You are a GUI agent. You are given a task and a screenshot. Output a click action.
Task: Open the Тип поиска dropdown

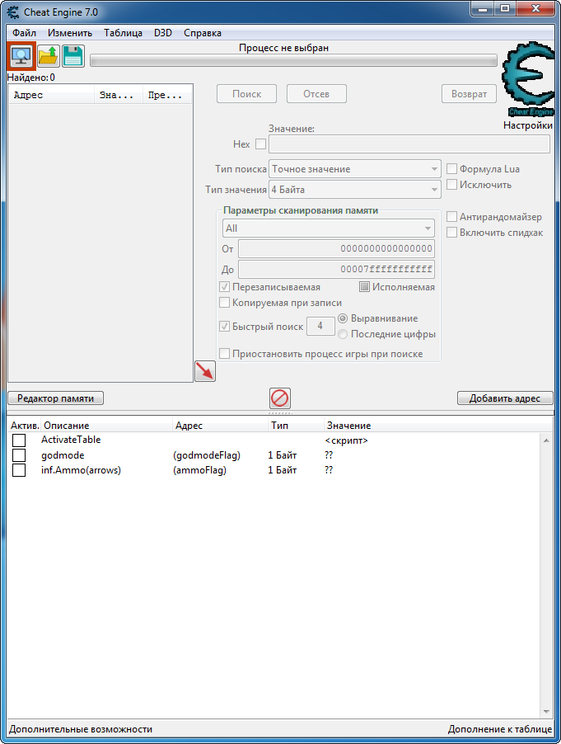pyautogui.click(x=355, y=169)
